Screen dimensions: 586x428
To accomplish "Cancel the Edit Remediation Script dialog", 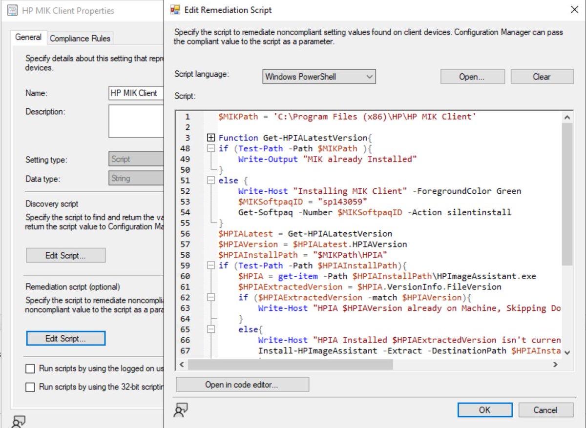I will coord(545,410).
